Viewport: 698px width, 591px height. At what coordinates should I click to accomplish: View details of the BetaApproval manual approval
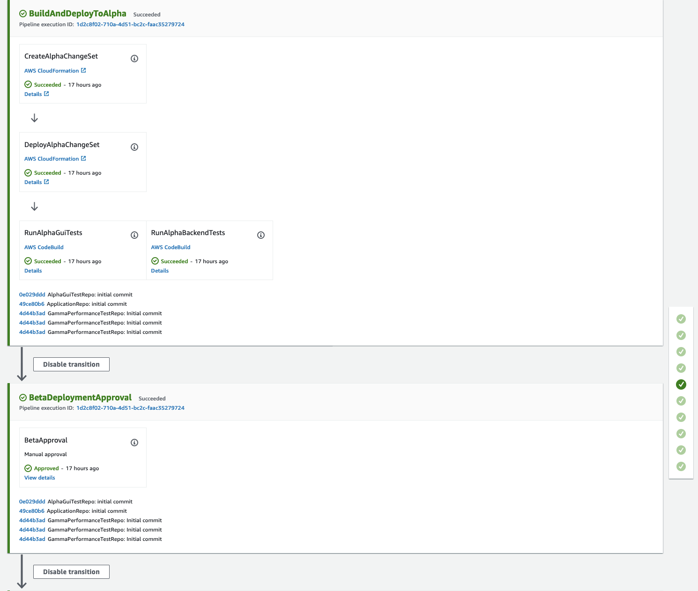(39, 477)
